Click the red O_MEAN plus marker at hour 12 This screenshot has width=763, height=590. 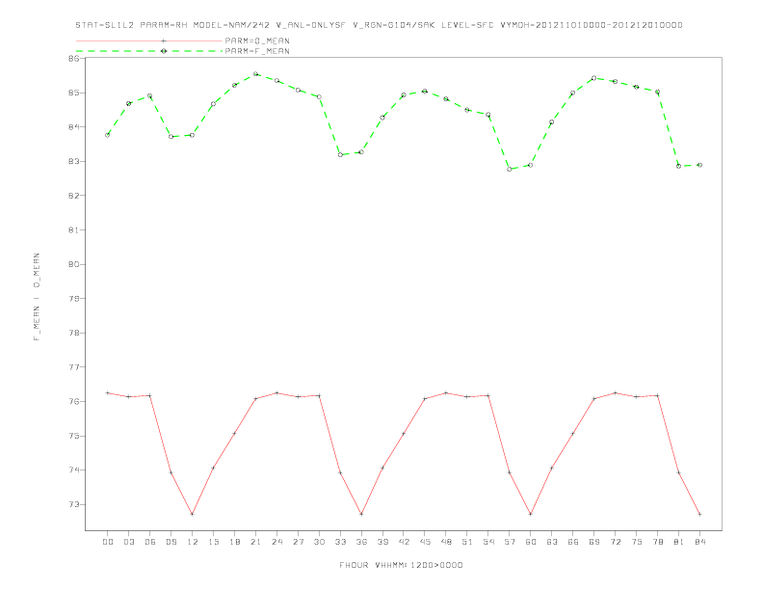193,514
